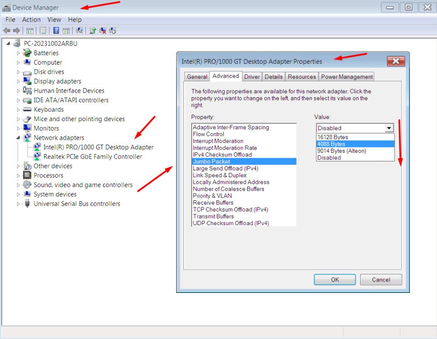Viewport: 437px width, 339px height.
Task: Select Interrupt Moderation Rate property
Action: point(244,148)
